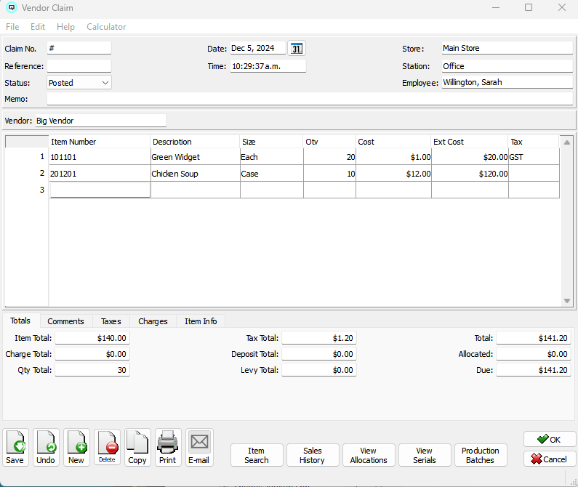
Task: Click the Delete toolbar icon
Action: (108, 447)
